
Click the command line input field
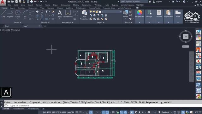(x=103, y=105)
